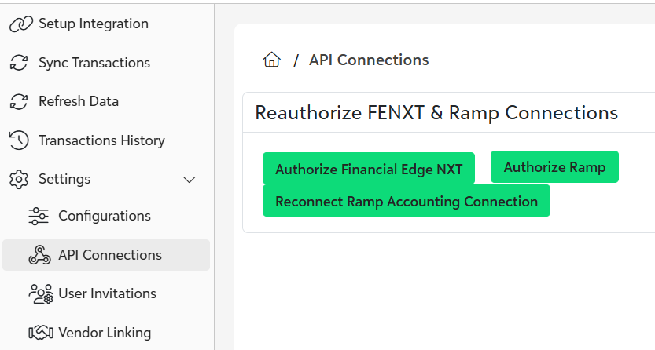655x350 pixels.
Task: Go home via breadcrumb house icon
Action: coord(272,60)
